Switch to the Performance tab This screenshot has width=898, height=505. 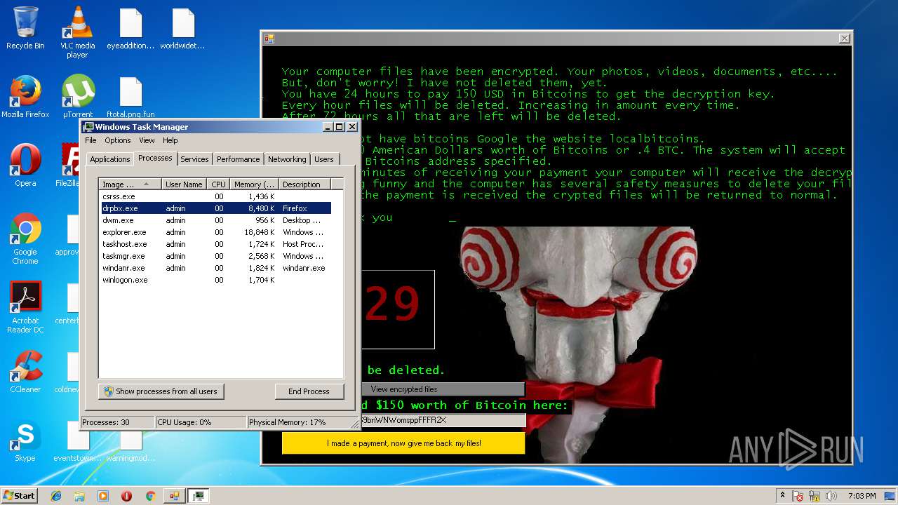238,159
